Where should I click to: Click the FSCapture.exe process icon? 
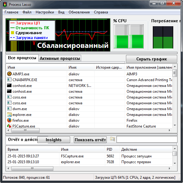pyautogui.click(x=9, y=126)
